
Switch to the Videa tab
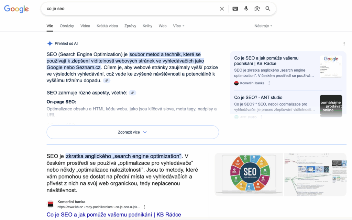tap(85, 26)
